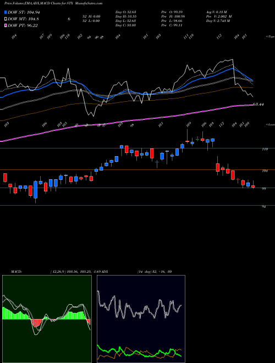Click the white DOW MT legend swatch

pyautogui.click(x=5, y=19)
